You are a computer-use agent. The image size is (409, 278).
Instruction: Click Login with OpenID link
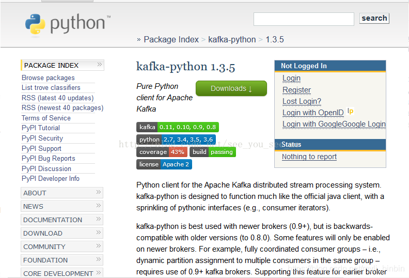coord(313,113)
